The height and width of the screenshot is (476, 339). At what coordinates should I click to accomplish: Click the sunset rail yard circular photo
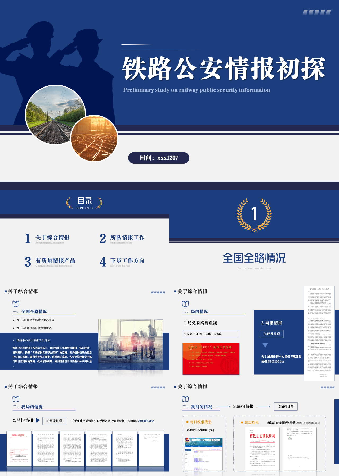pos(94,138)
